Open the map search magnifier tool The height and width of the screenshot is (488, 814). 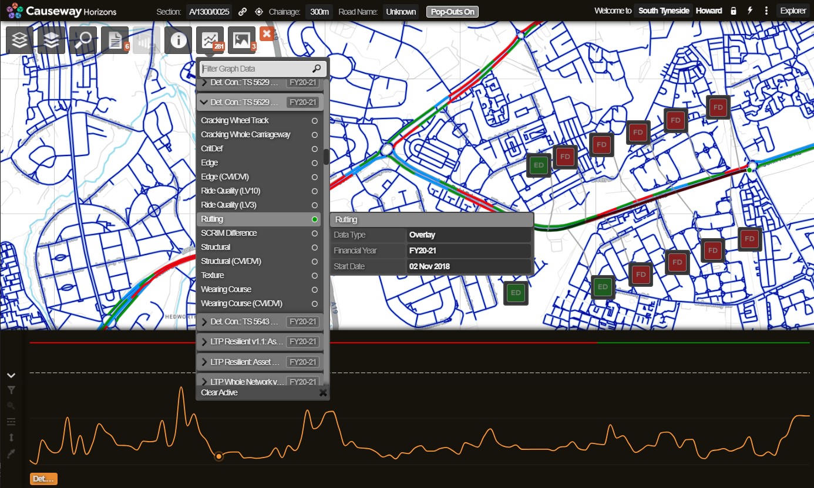pos(83,40)
